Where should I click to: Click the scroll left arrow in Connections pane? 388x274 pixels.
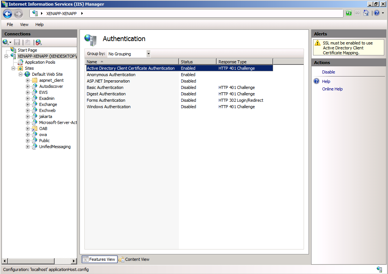5,261
